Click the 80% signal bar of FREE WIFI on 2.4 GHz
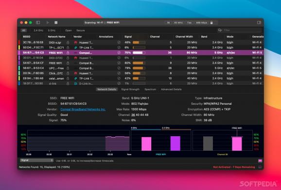Screen dimensions: 281x190 point(139,63)
